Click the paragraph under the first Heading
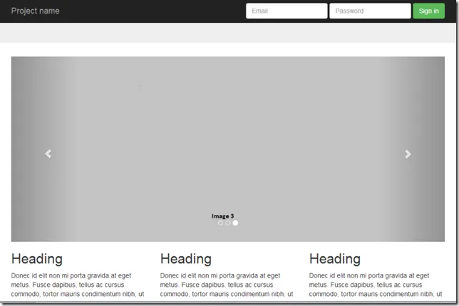 pos(77,285)
